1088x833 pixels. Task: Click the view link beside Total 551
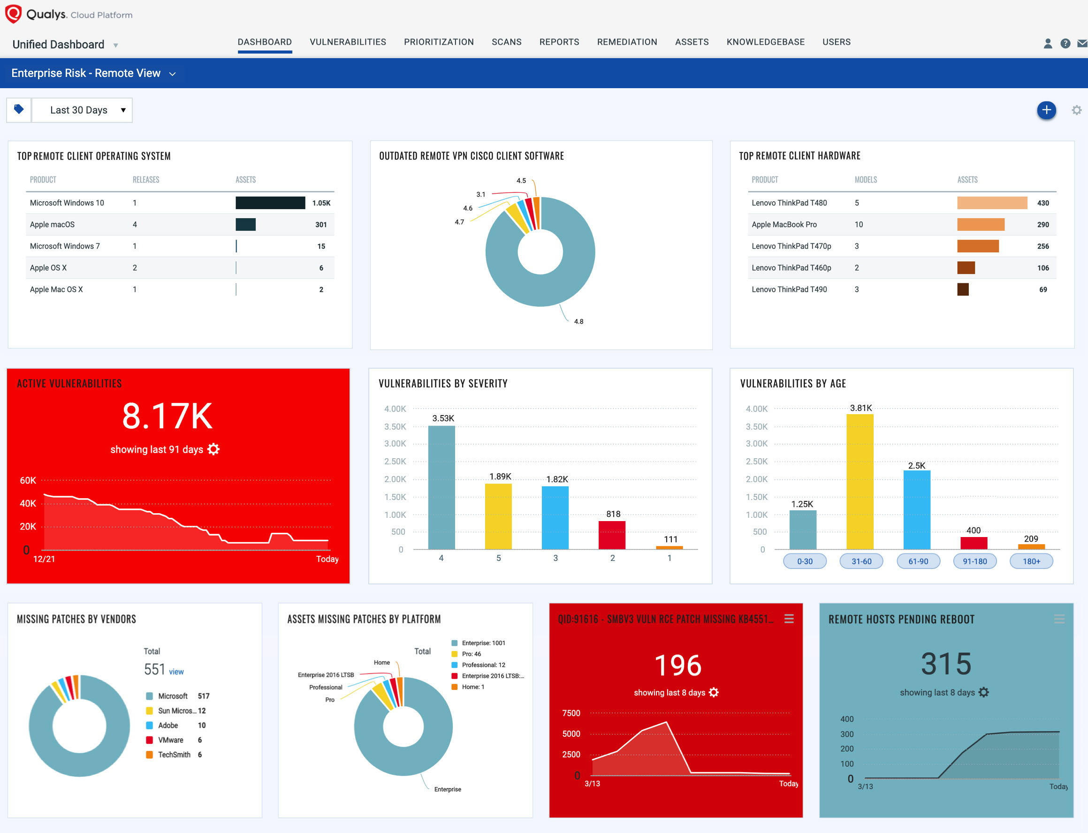coord(176,672)
